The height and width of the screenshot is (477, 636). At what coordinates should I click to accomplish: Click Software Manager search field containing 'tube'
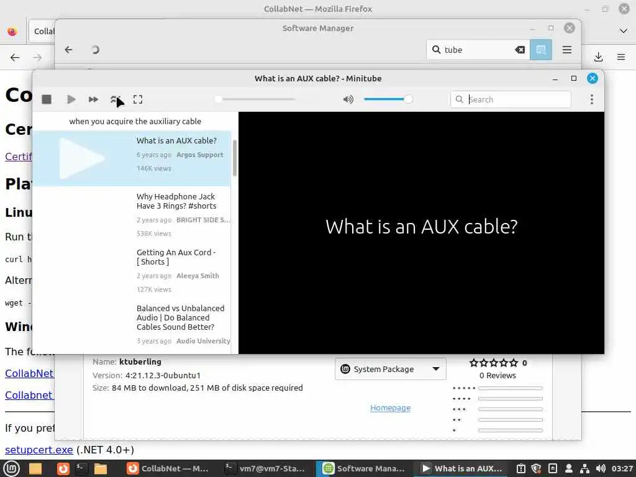tap(478, 50)
